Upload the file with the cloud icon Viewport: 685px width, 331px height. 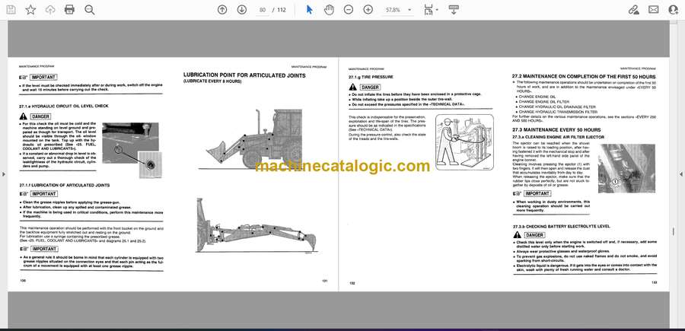coord(50,10)
